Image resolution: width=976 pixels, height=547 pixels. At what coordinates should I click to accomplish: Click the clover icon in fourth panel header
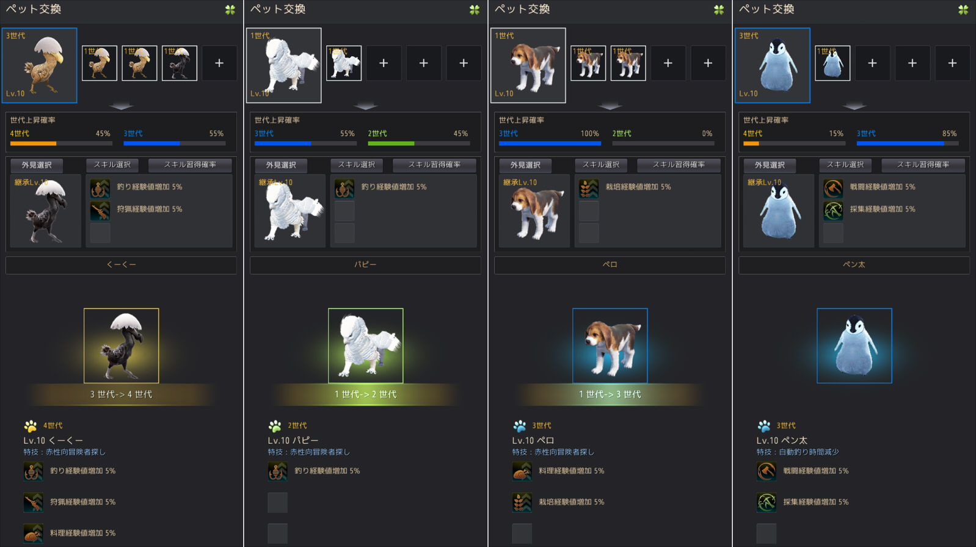click(963, 10)
